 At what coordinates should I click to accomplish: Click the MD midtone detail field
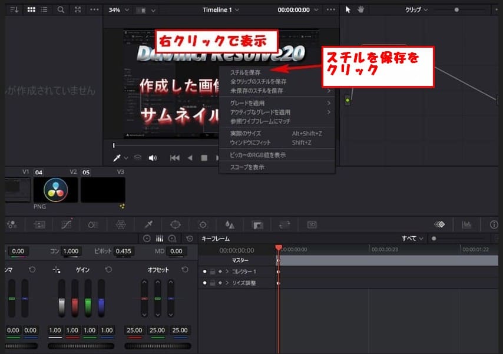pyautogui.click(x=176, y=251)
